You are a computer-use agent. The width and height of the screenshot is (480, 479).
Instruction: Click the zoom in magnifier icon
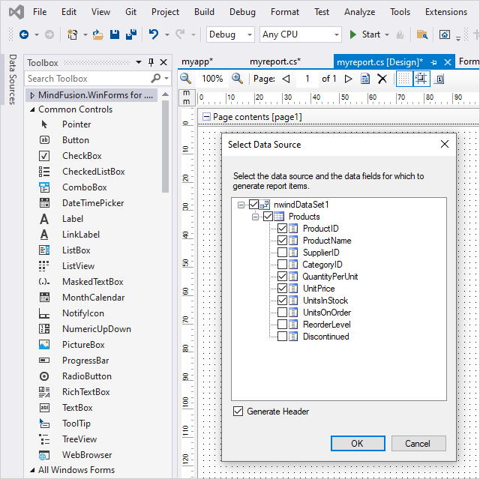(x=237, y=79)
